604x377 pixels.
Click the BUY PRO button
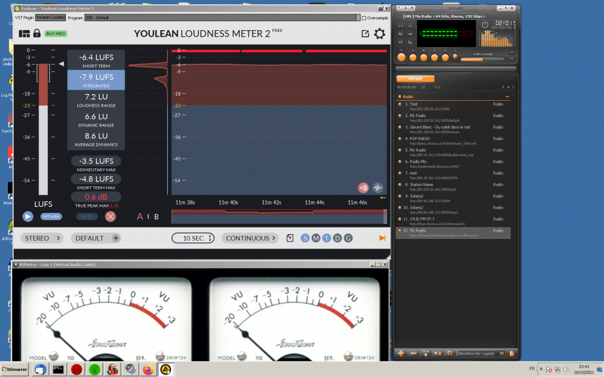[x=56, y=34]
